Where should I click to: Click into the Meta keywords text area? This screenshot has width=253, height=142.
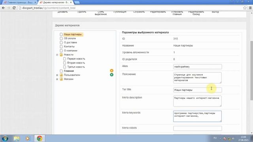[198, 116]
